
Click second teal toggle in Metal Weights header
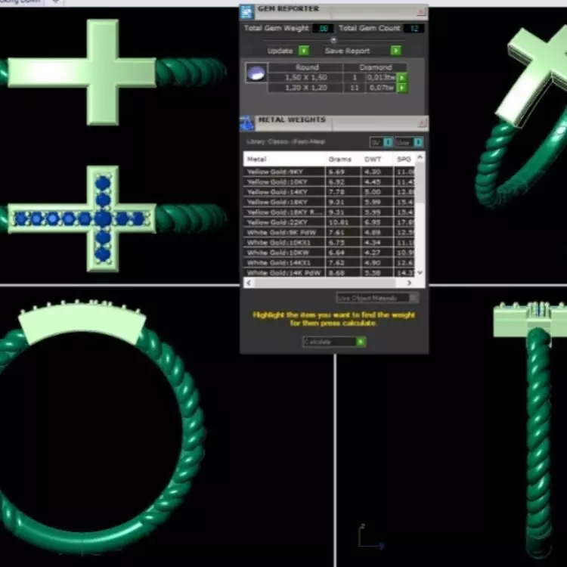pyautogui.click(x=418, y=142)
